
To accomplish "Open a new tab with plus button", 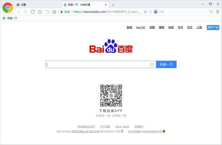I will 113,5.
